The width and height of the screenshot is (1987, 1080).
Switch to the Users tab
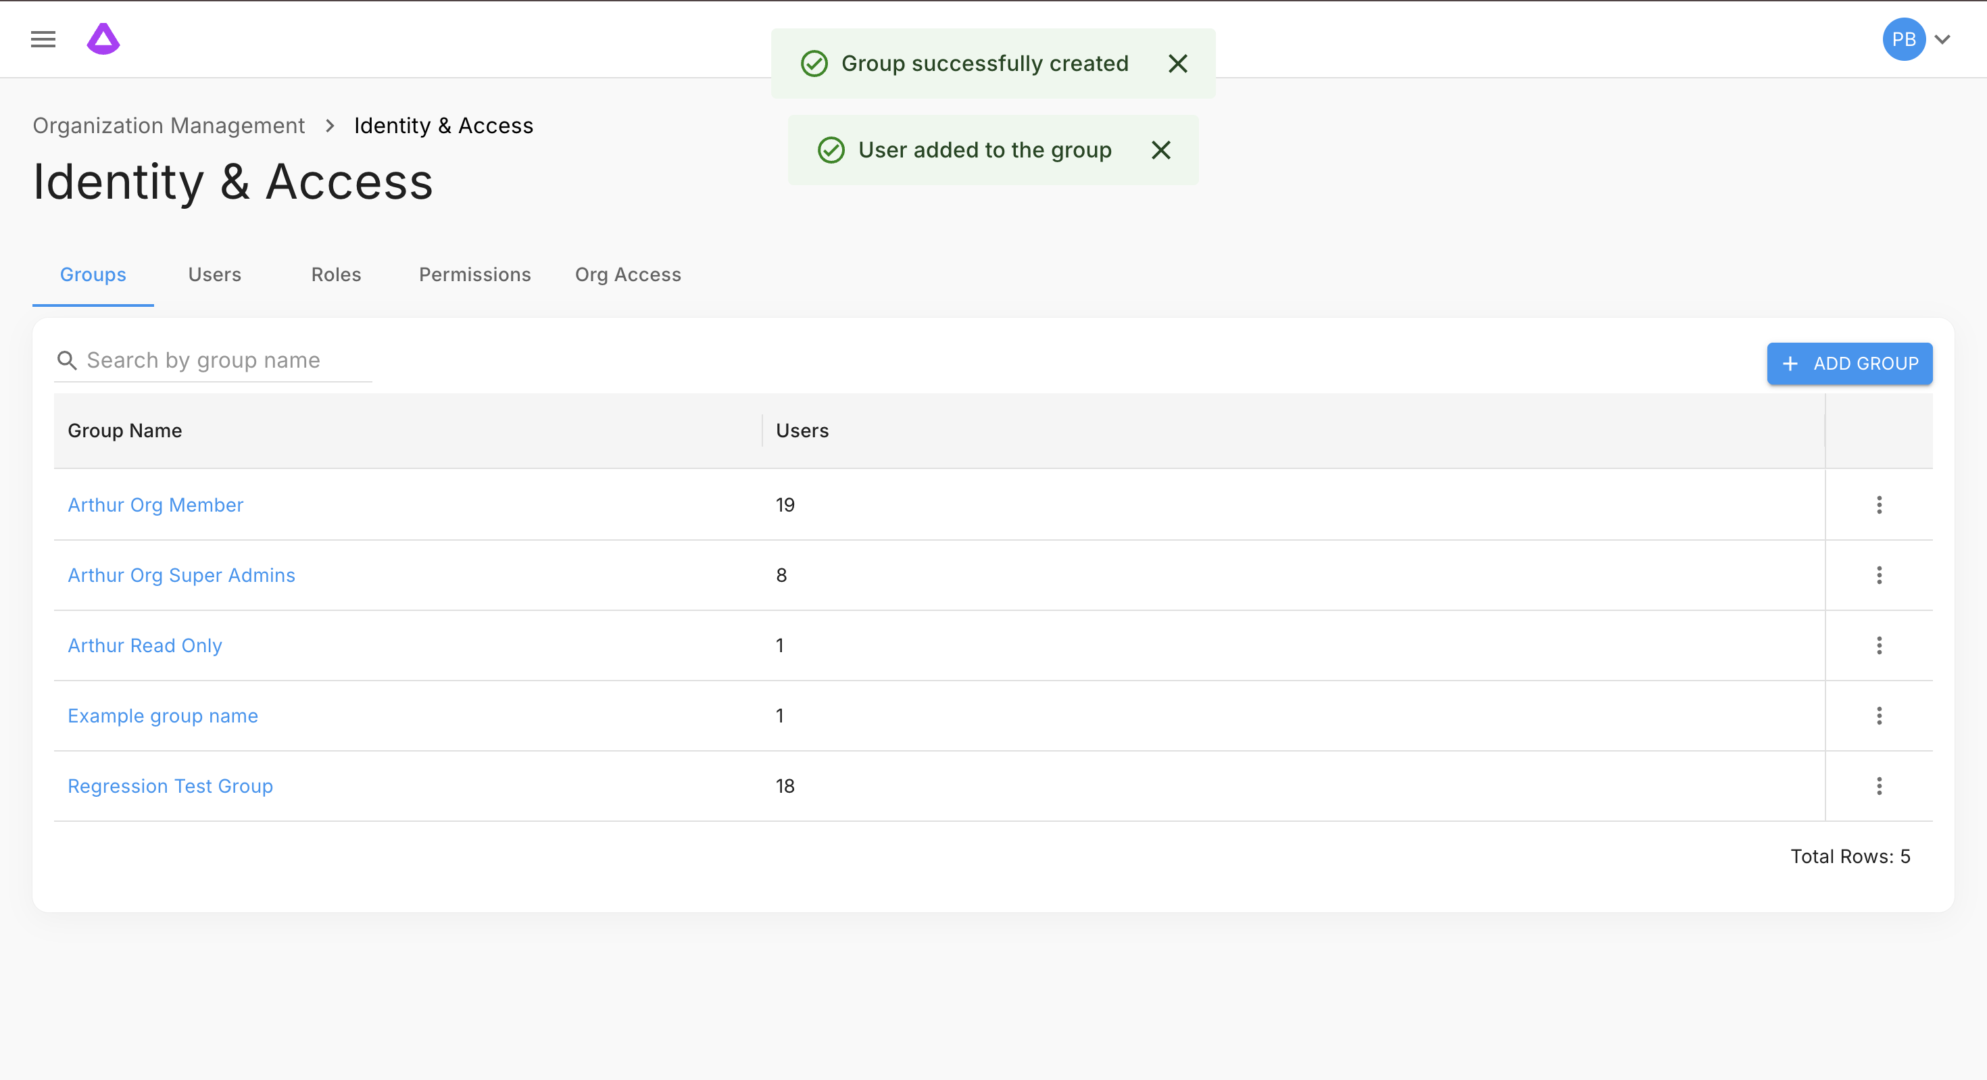click(214, 274)
